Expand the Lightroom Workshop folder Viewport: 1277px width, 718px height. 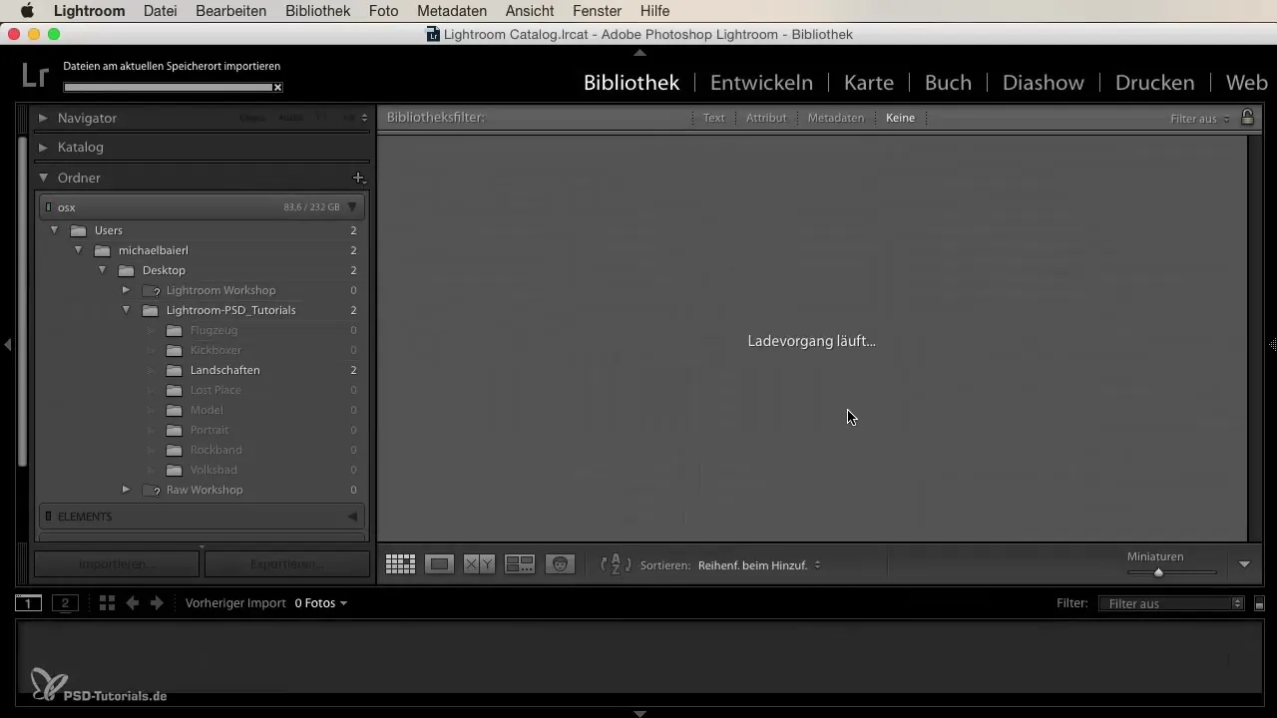[126, 290]
